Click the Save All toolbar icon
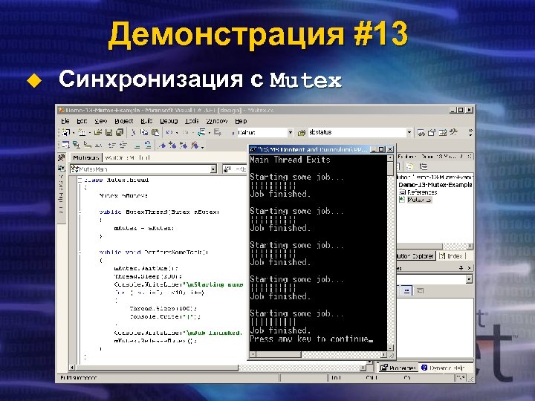This screenshot has height=401, width=535. click(x=120, y=132)
